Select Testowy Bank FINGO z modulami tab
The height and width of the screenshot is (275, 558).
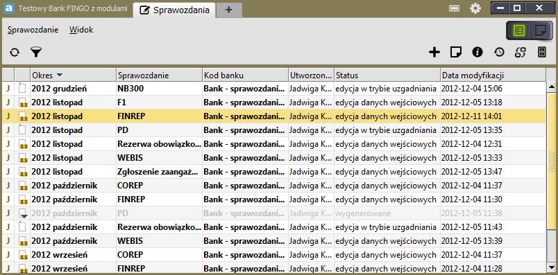[73, 8]
